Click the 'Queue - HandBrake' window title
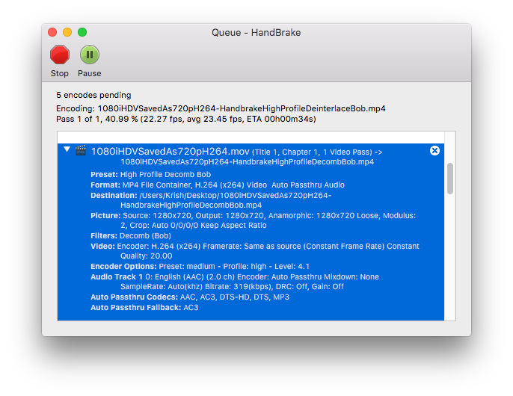The image size is (513, 396). pyautogui.click(x=256, y=33)
